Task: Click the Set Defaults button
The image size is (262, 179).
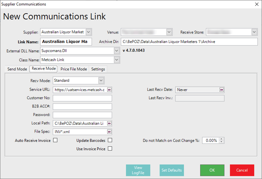Action: pos(171,170)
